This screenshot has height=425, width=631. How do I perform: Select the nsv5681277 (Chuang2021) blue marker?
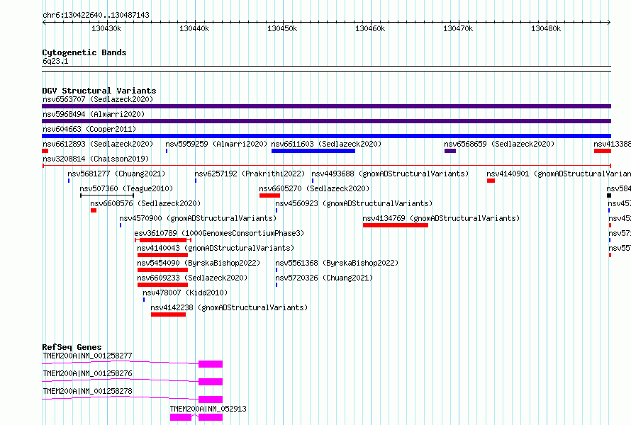(69, 181)
